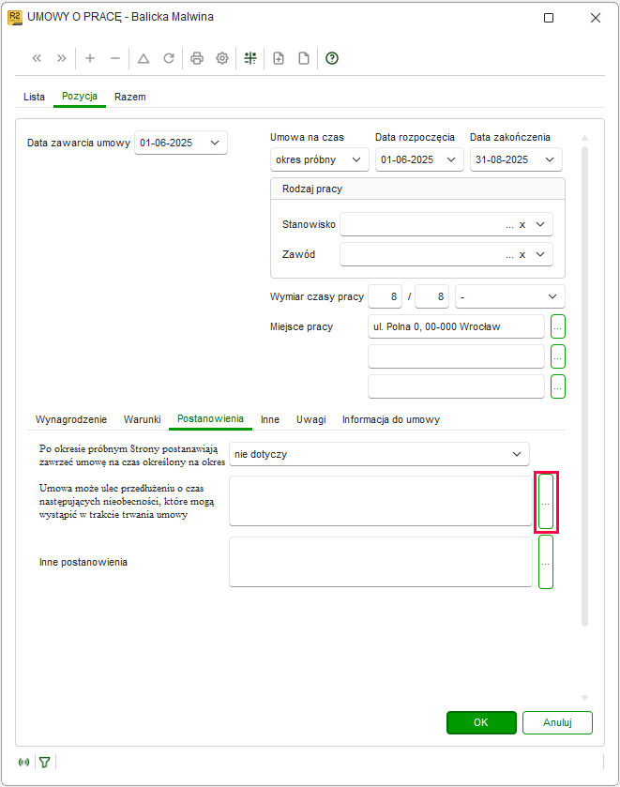Clear Stanowisko field with x
This screenshot has width=620, height=787.
[522, 225]
